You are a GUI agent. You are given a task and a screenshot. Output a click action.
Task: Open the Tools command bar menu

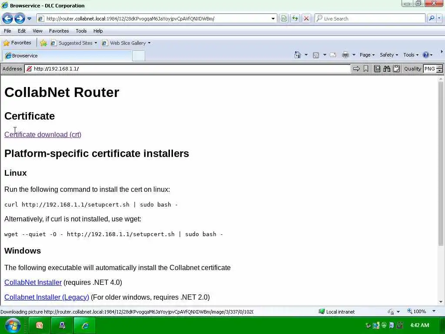[x=411, y=55]
